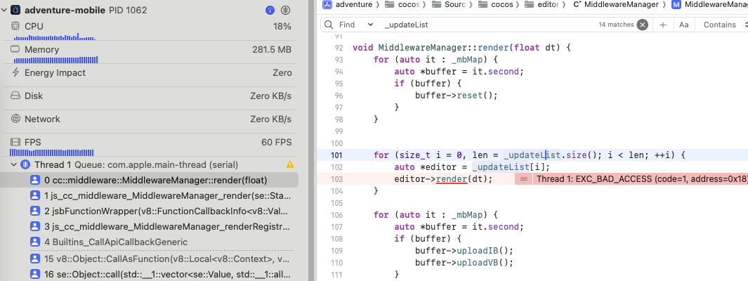The width and height of the screenshot is (748, 281).
Task: Click buffer->reset() on line 96
Action: click(456, 95)
